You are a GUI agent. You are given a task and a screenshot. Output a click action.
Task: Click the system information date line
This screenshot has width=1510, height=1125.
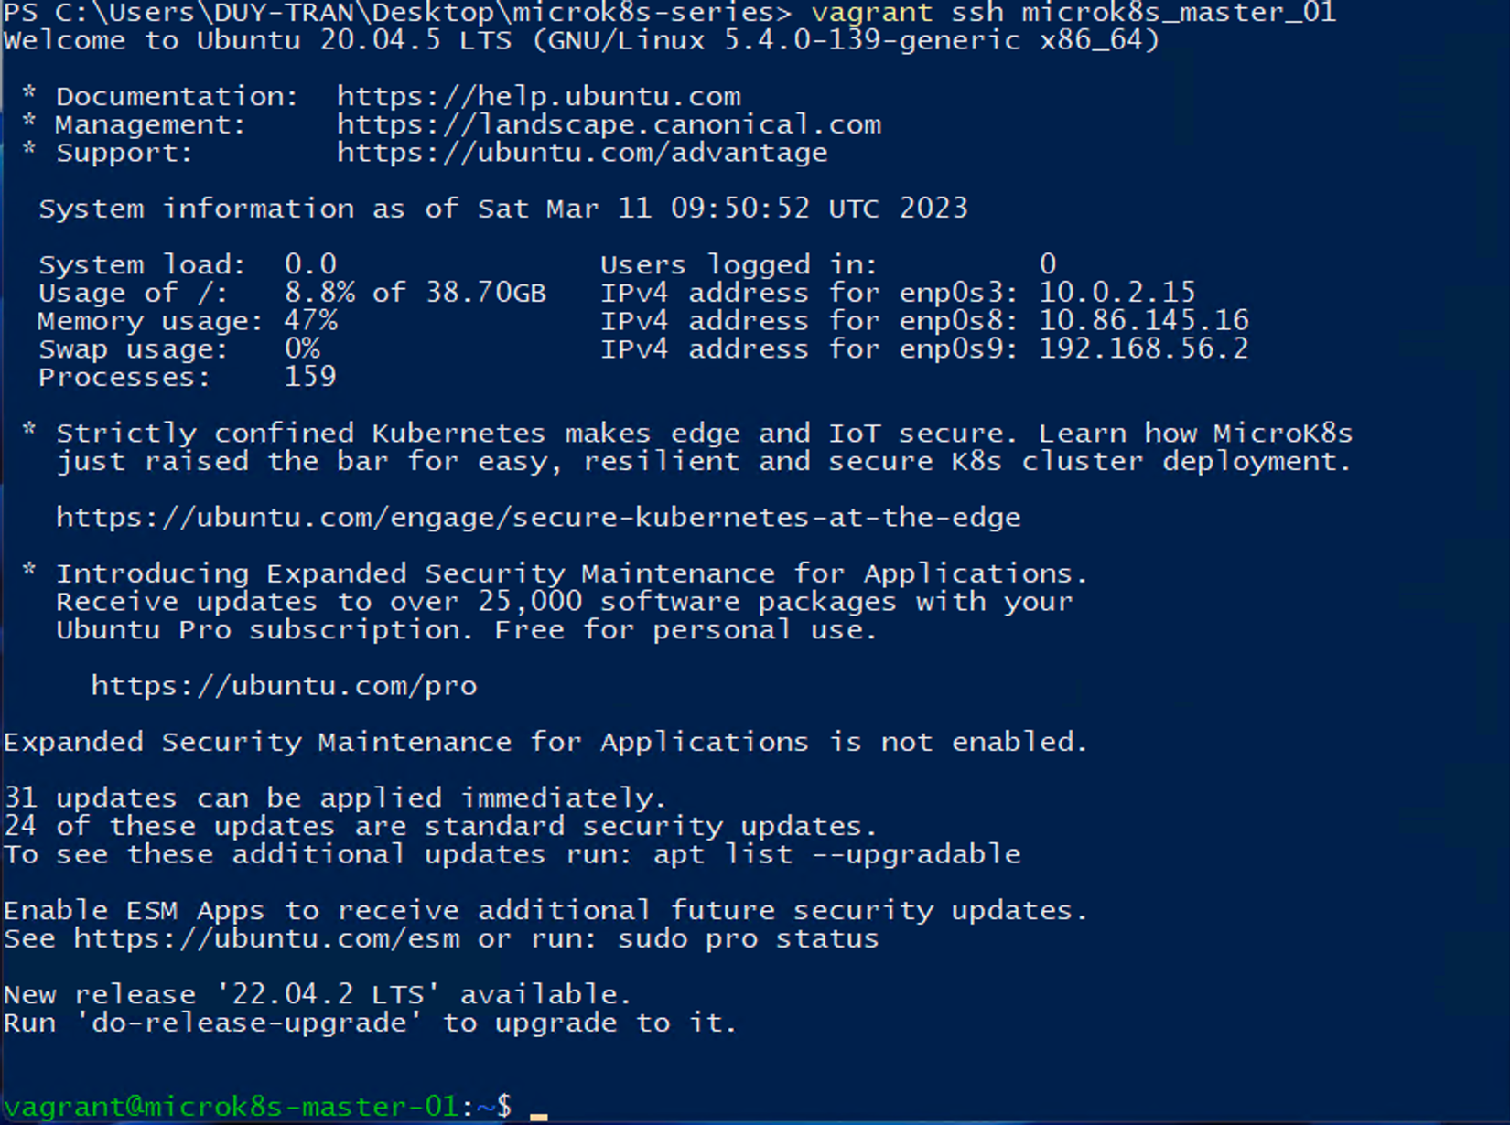pos(502,209)
